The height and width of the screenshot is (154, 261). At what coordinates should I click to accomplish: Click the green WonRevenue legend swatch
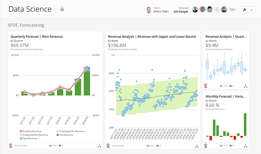pyautogui.click(x=58, y=135)
